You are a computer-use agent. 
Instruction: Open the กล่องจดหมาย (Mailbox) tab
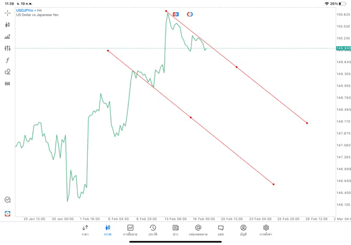coord(198,230)
